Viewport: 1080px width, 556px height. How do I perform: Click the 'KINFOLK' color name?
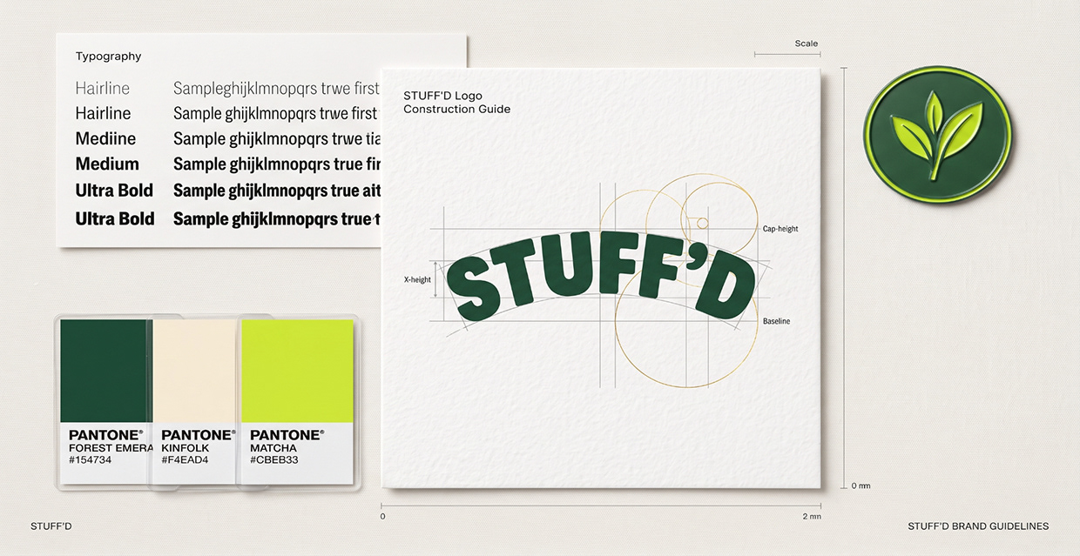pos(186,448)
